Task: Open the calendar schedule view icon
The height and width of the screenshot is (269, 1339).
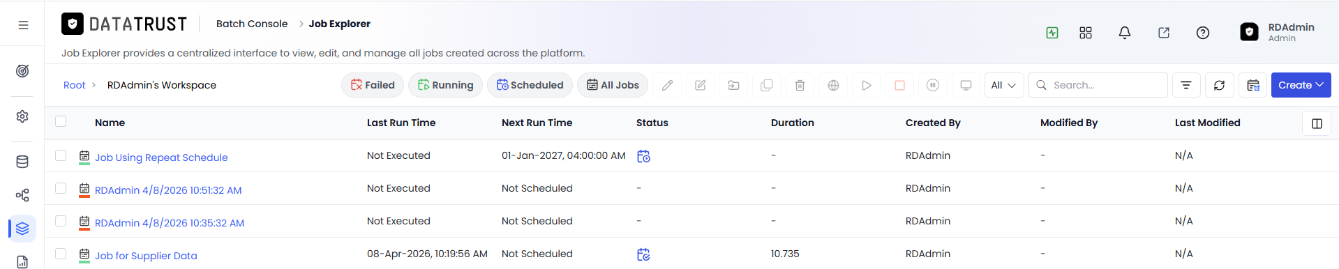Action: 1253,85
